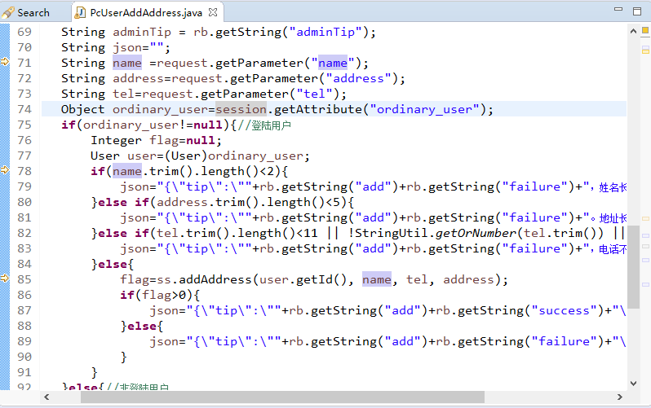Click "name" string literal in getParameter on line 71
651x408 pixels.
pyautogui.click(x=333, y=63)
